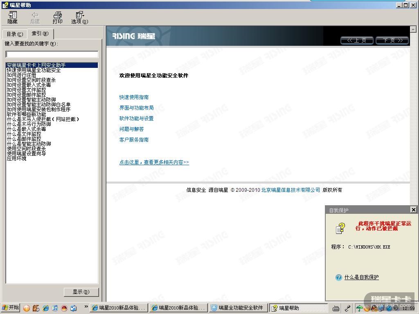The height and width of the screenshot is (314, 419).
Task: Select index entry 如何进行注册
Action: 21,75
